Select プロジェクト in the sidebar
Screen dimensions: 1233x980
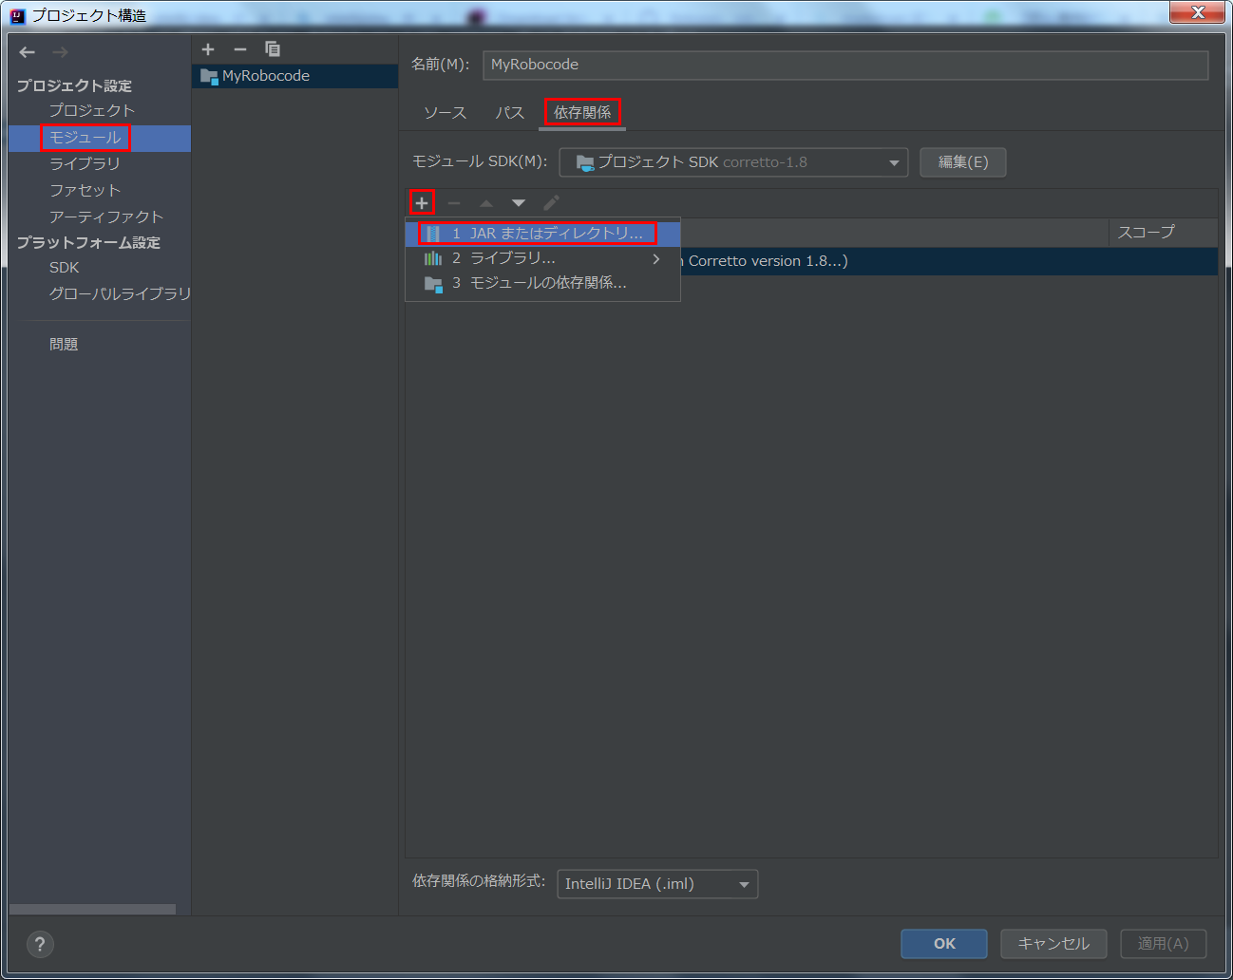[x=92, y=110]
